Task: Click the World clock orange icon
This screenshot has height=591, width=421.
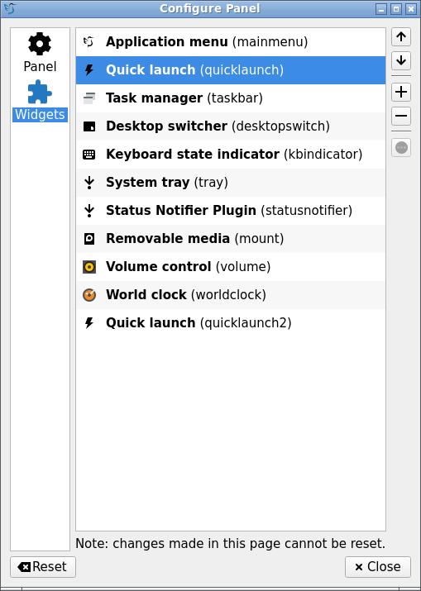Action: point(89,295)
